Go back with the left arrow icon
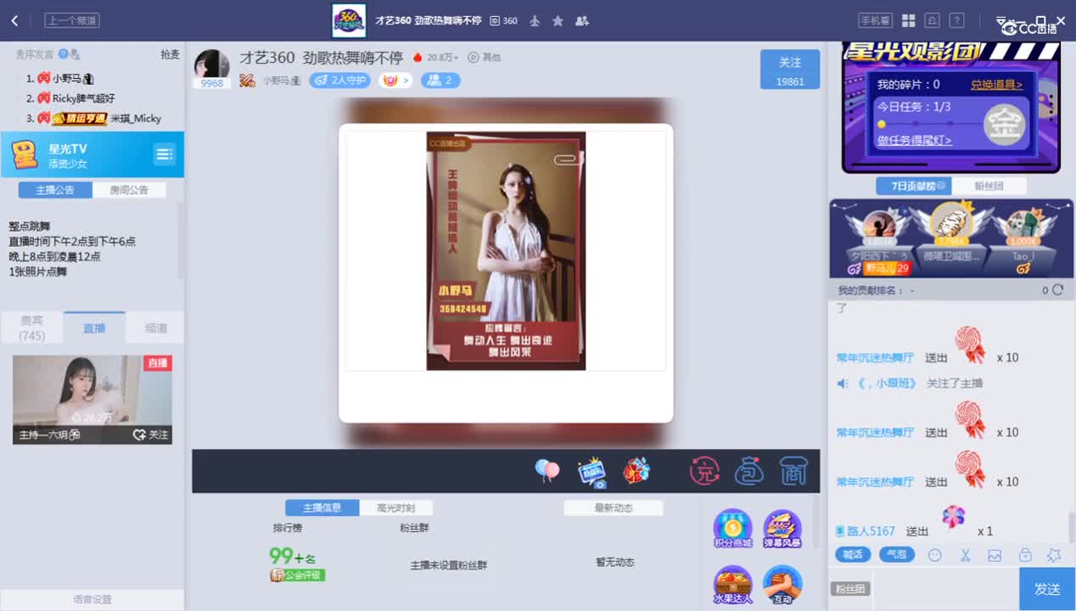Screen dimensions: 1076x611 pos(14,20)
